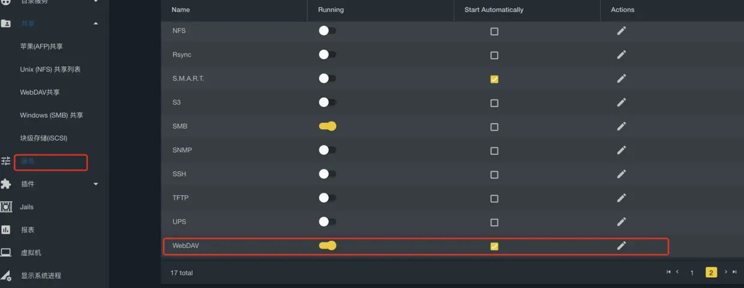This screenshot has height=288, width=744.
Task: Collapse the 共享 sidebar section arrow
Action: [x=96, y=23]
